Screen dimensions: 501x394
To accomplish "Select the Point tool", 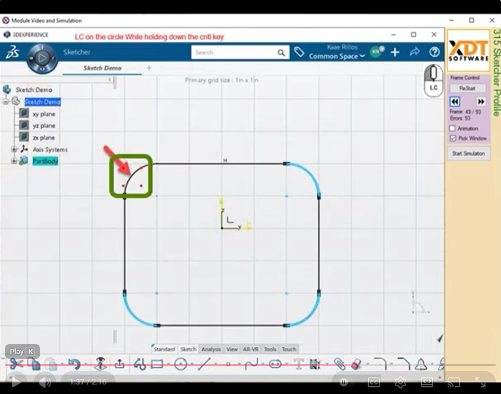I will pyautogui.click(x=228, y=364).
